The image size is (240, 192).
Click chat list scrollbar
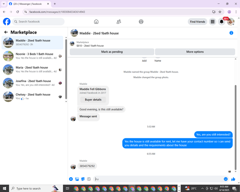point(66,69)
